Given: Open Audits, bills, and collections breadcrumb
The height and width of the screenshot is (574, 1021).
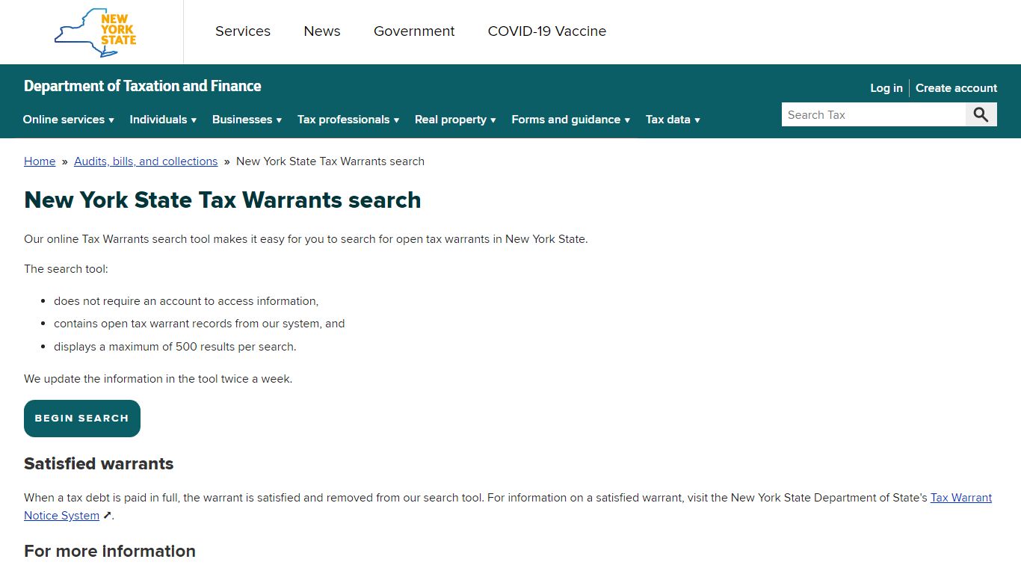Looking at the screenshot, I should click(146, 161).
